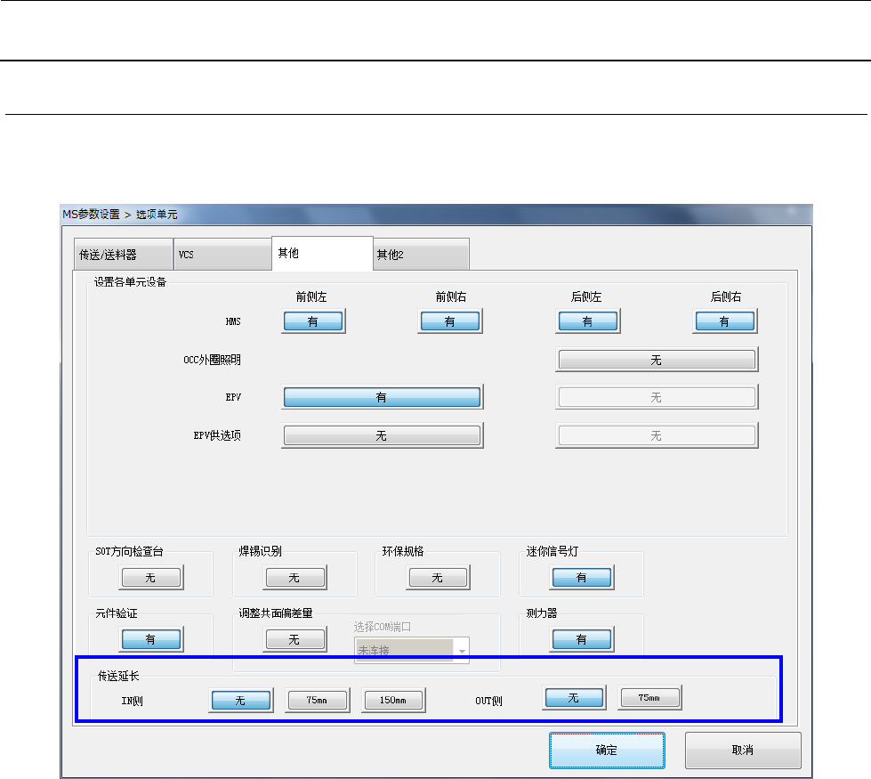
Task: Toggle 调整共面偏差量 setting
Action: click(295, 639)
